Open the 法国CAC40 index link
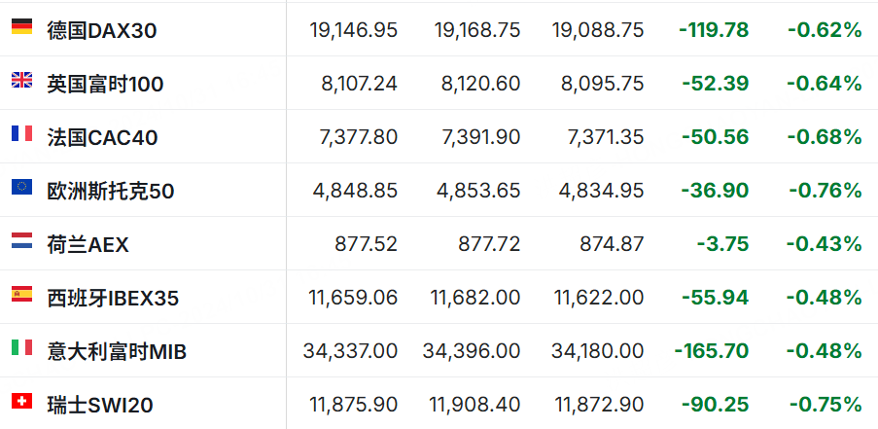 [102, 138]
